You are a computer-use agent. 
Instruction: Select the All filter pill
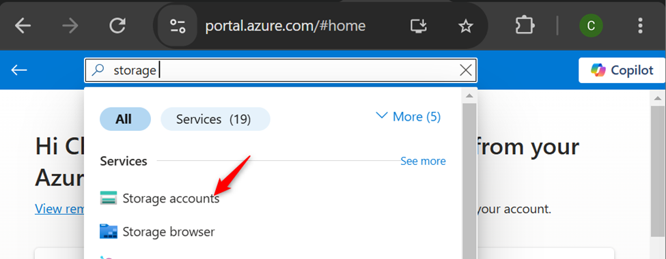coord(125,119)
